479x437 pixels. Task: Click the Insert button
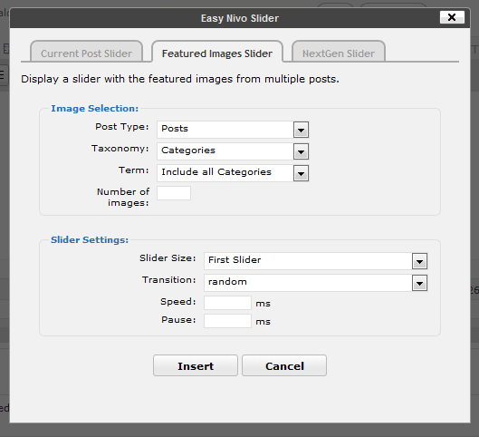coord(196,365)
